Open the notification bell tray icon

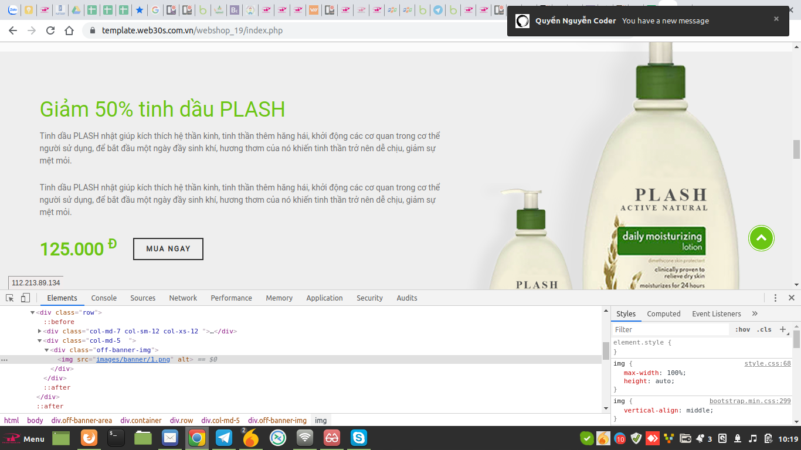pos(738,438)
